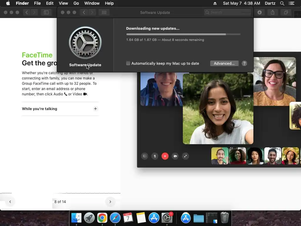Screen dimensions: 301x226
Task: Go to next page of the tour
Action: tap(110, 202)
